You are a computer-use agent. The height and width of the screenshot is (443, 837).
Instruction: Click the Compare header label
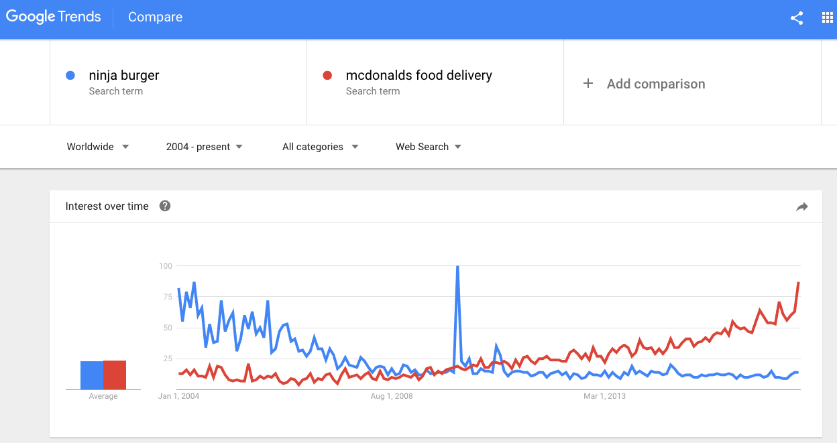[155, 17]
